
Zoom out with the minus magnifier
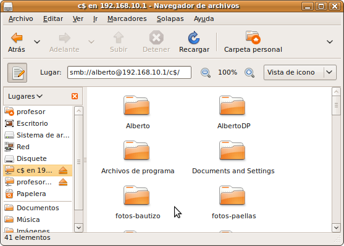click(x=206, y=73)
